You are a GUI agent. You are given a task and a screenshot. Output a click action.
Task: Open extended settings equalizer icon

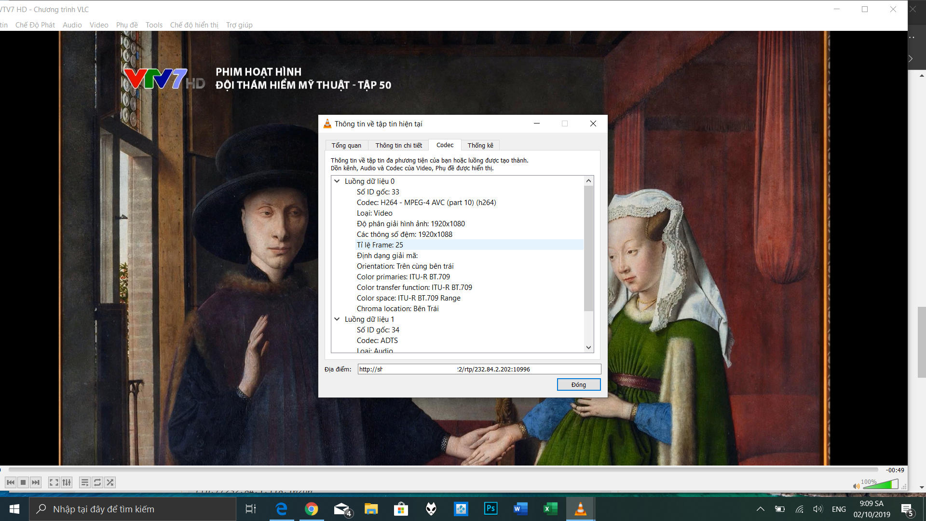(x=67, y=482)
